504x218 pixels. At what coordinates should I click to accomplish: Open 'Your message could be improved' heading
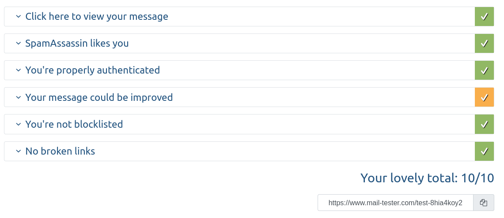[x=99, y=97]
